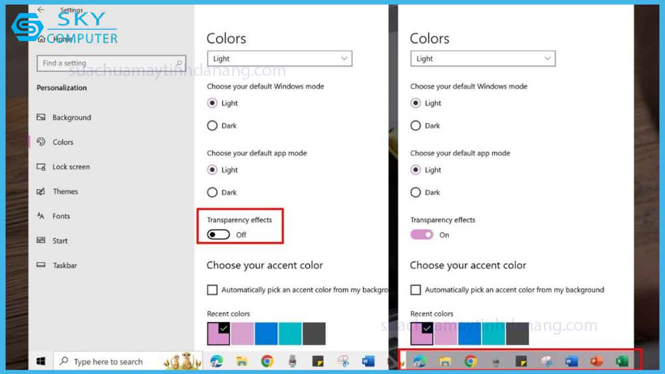Go to the Taskbar settings section

64,265
